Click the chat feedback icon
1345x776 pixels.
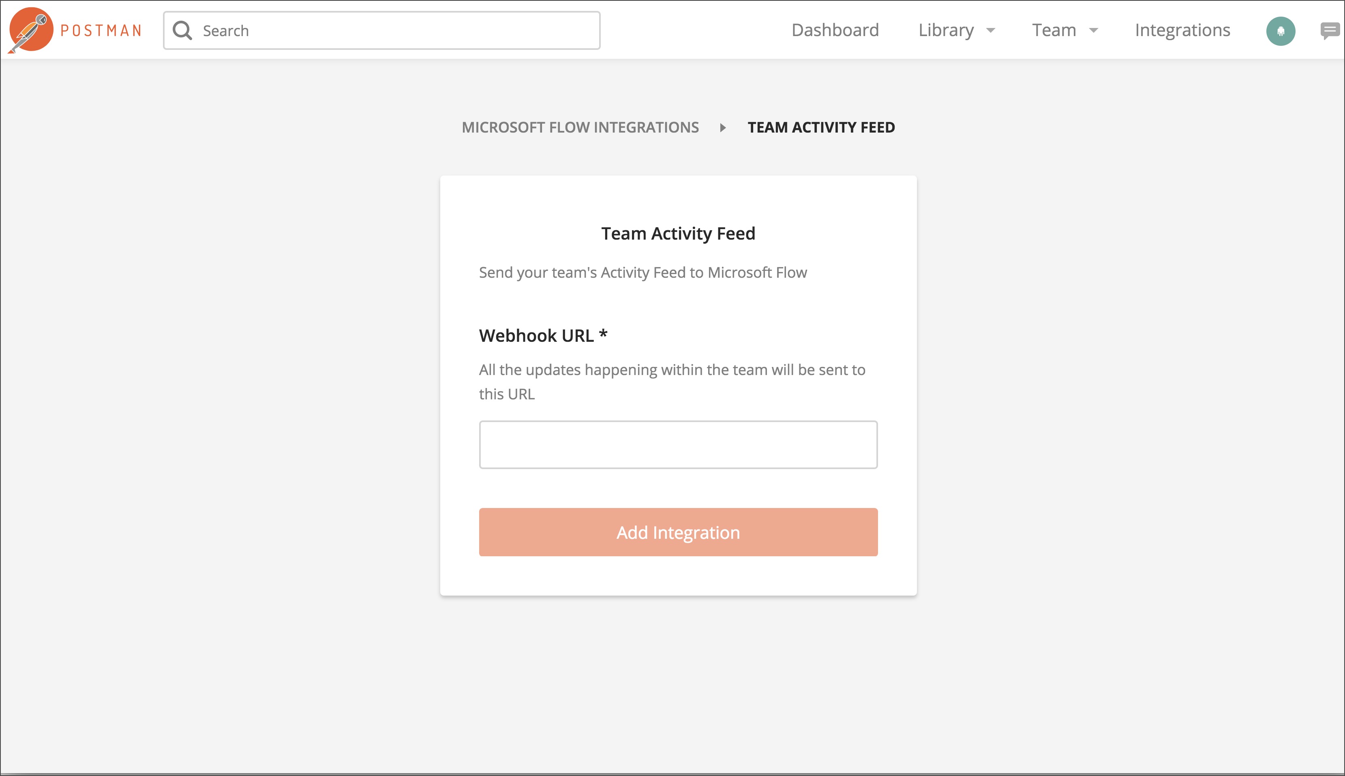tap(1332, 30)
